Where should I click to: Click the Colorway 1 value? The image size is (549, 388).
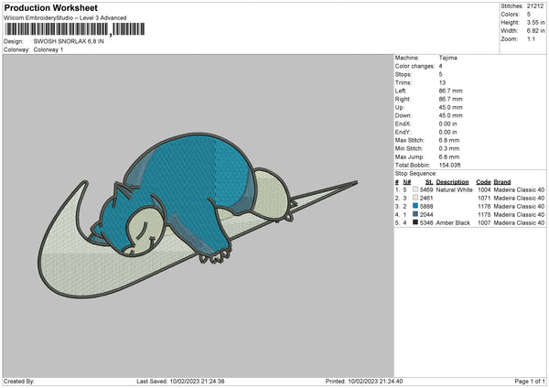[x=48, y=49]
